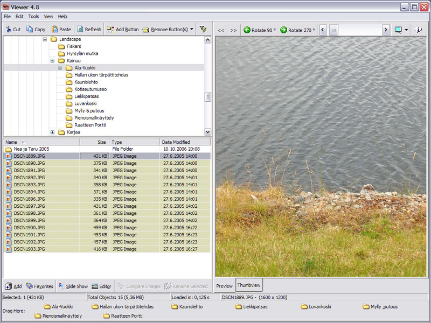The width and height of the screenshot is (431, 323).
Task: Expand the Karjaa folder node
Action: click(53, 132)
